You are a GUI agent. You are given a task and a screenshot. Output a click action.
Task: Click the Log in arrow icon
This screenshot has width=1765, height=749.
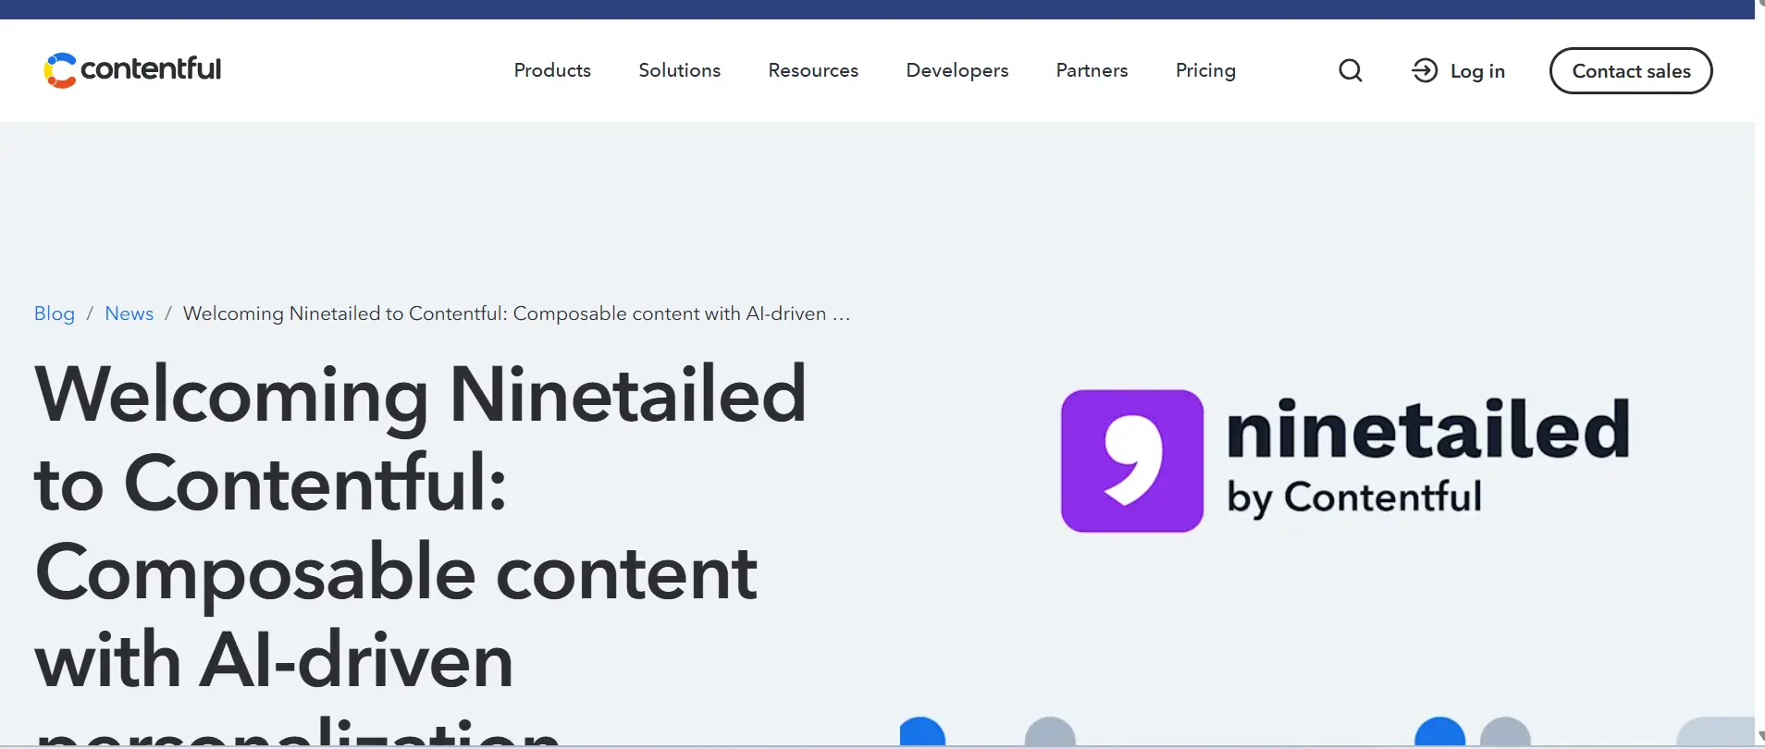click(1425, 70)
